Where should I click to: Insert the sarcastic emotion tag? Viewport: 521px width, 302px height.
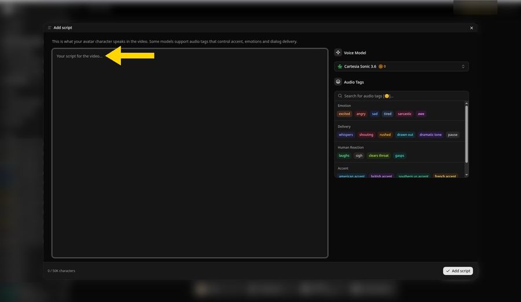[x=405, y=113]
